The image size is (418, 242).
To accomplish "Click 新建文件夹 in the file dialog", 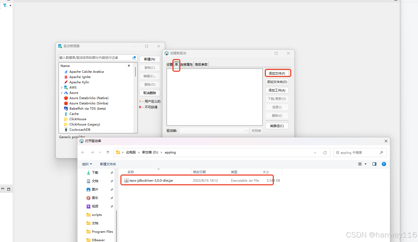I will coord(108,164).
